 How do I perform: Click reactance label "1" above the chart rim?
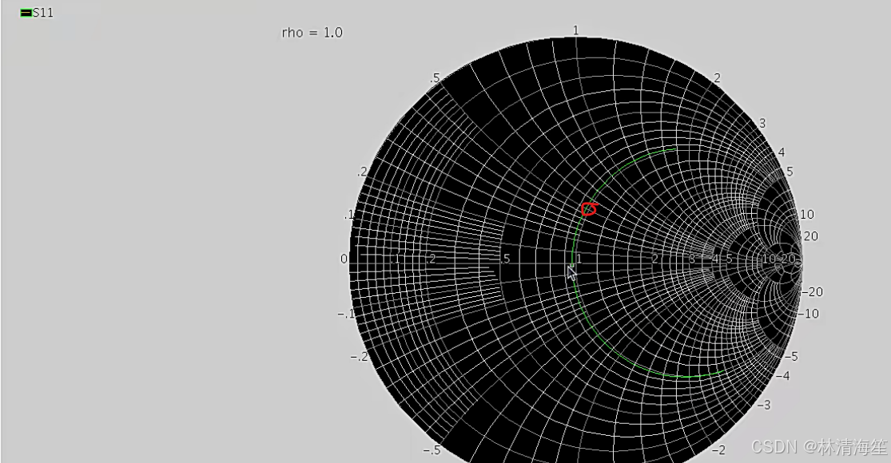pyautogui.click(x=575, y=30)
